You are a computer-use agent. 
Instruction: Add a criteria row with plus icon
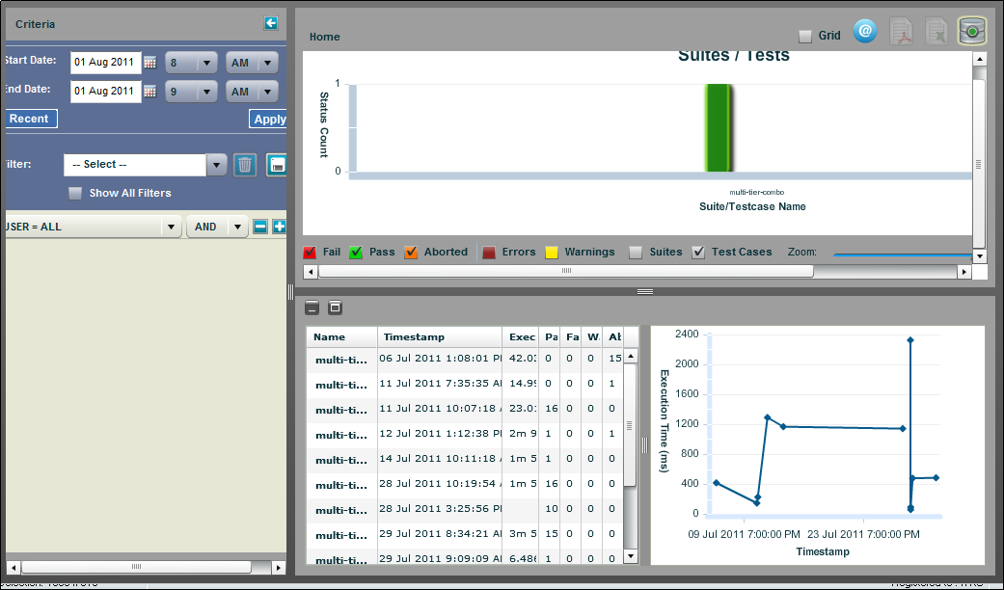279,228
